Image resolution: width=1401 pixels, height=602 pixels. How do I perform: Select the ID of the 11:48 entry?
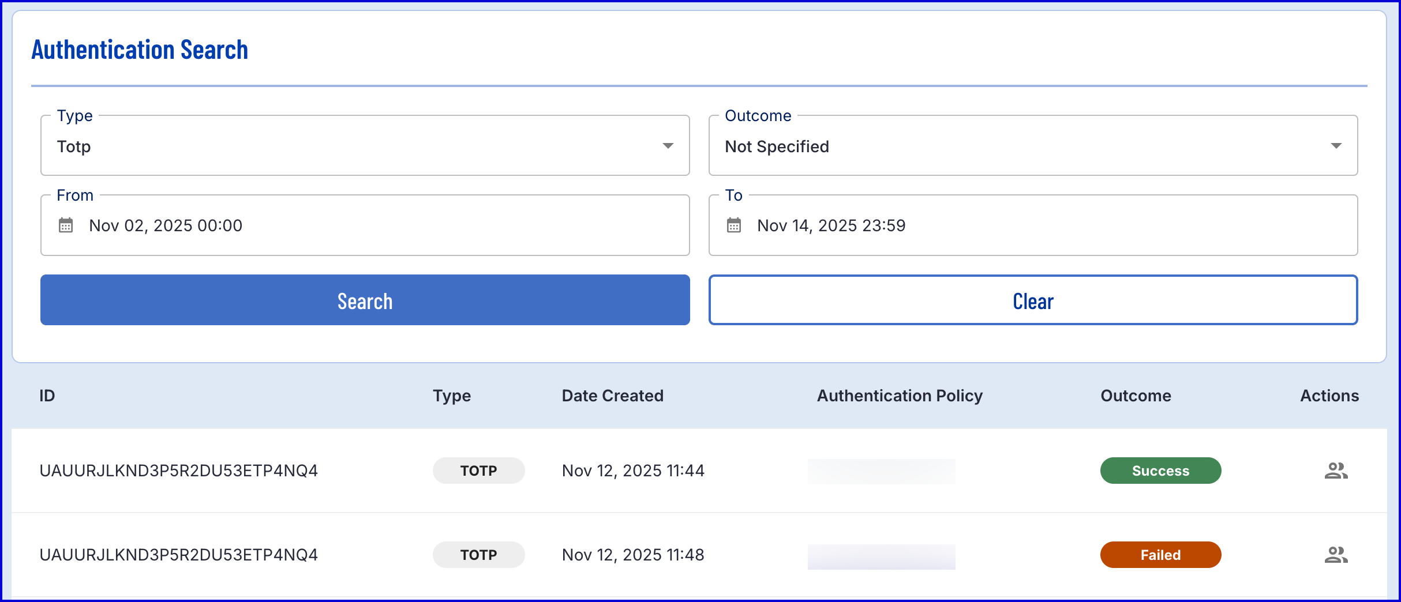pyautogui.click(x=178, y=555)
